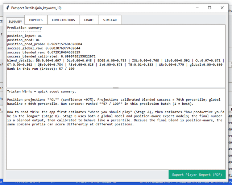Click the success_global_raw value line
The height and width of the screenshot is (185, 232).
pyautogui.click(x=43, y=48)
